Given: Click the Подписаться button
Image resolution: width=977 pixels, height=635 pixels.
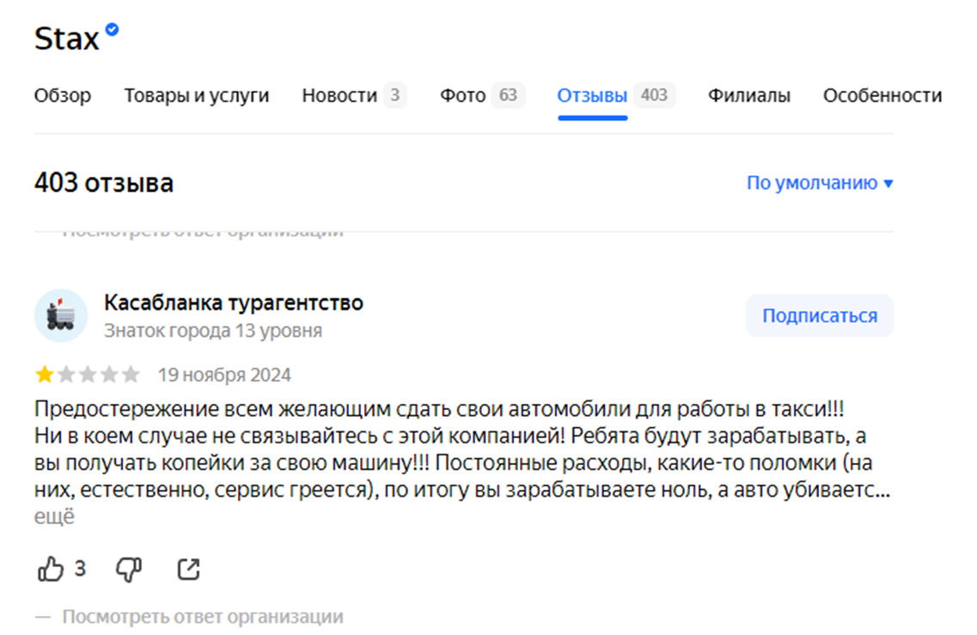Looking at the screenshot, I should pos(820,316).
